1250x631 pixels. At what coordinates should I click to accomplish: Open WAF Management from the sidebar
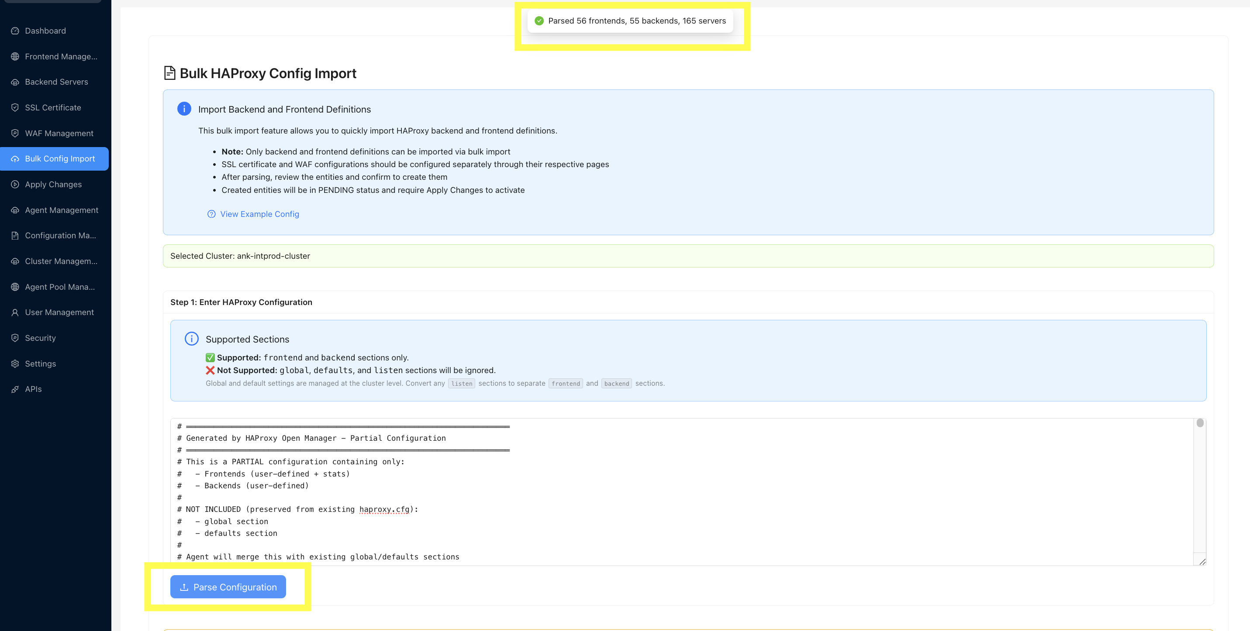point(54,133)
